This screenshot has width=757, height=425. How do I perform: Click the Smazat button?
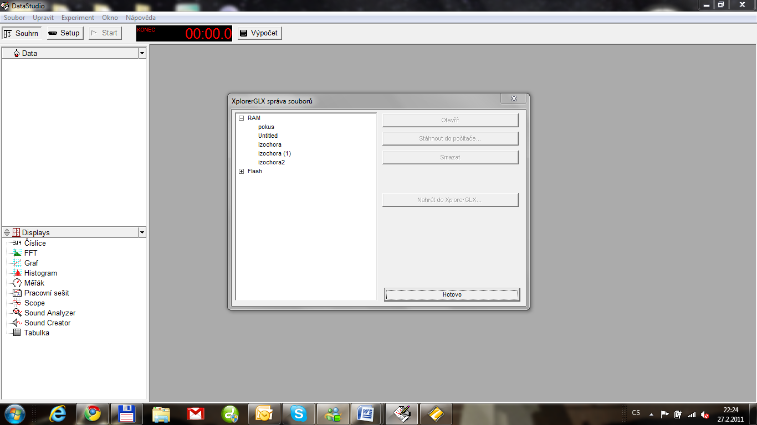(450, 157)
